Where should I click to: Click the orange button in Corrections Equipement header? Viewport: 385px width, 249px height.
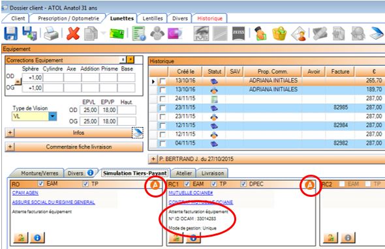click(131, 59)
